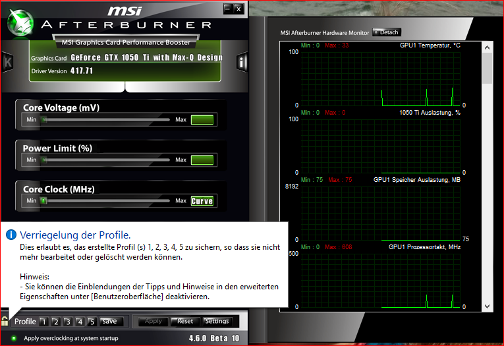Image resolution: width=504 pixels, height=346 pixels.
Task: Click the hardware monitor scrollbar thumb
Action: pyautogui.click(x=488, y=69)
